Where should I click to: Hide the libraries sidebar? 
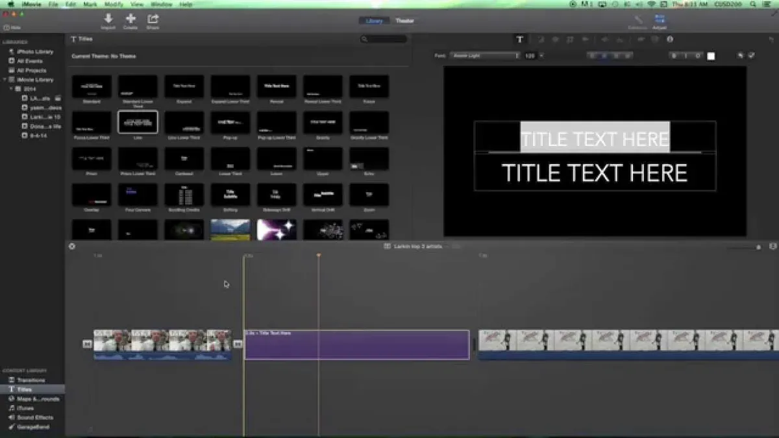tap(11, 28)
